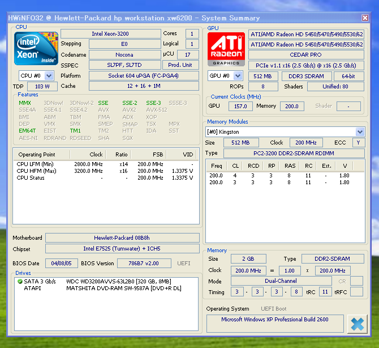Click the Microsoft Windows XP operating system box
Viewport: 379px width, 348px height.
(x=274, y=324)
